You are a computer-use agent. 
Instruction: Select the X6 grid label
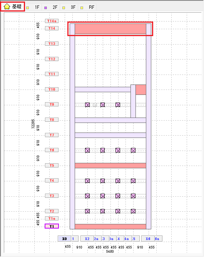click(x=148, y=239)
